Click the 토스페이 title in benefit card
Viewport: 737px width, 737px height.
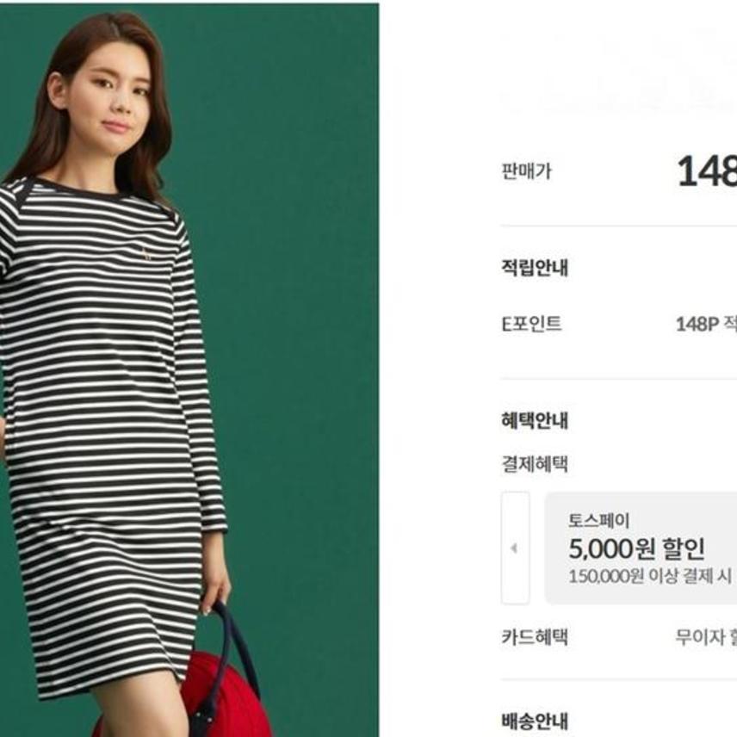pyautogui.click(x=599, y=520)
